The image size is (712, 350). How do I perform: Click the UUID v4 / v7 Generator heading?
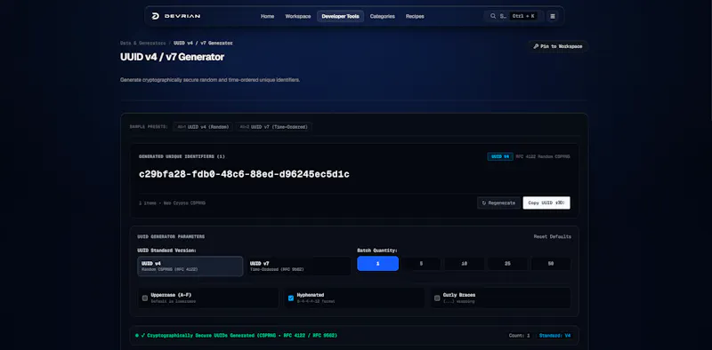click(x=172, y=57)
